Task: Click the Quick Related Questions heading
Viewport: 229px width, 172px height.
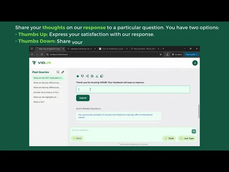Action: click(88, 109)
